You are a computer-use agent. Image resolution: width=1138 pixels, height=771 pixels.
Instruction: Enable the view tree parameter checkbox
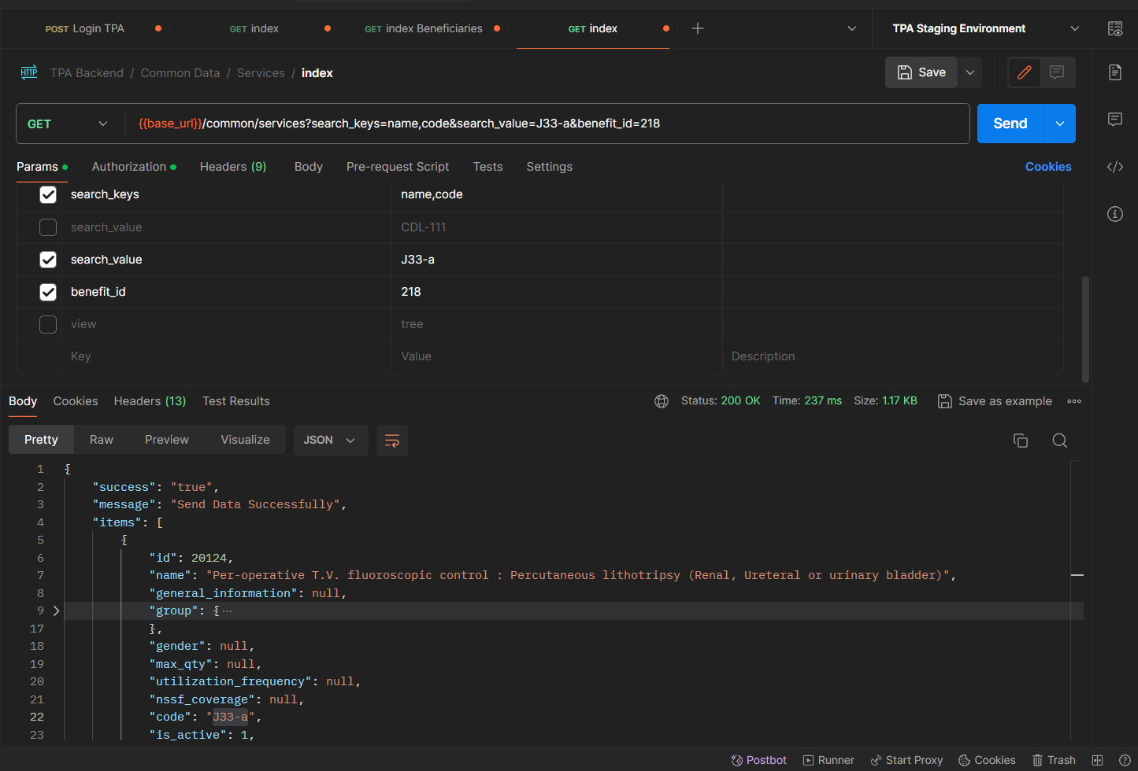[48, 324]
